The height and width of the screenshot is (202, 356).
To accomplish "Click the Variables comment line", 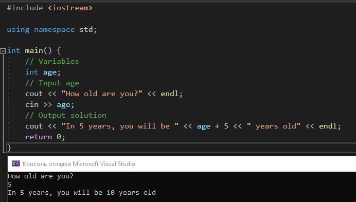I will pos(52,61).
